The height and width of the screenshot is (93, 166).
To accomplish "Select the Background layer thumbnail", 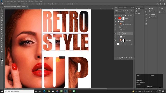I will (x=118, y=44).
